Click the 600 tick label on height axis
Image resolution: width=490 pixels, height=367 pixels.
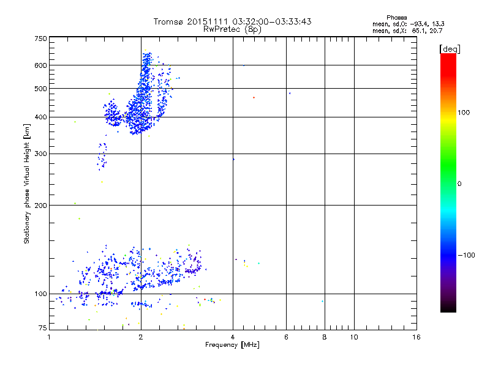[40, 65]
